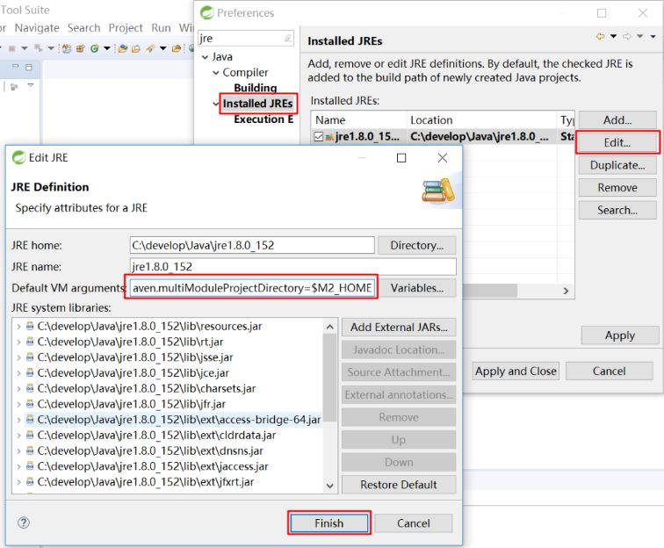Select the Execution E... tree item
664x548 pixels.
click(x=263, y=119)
